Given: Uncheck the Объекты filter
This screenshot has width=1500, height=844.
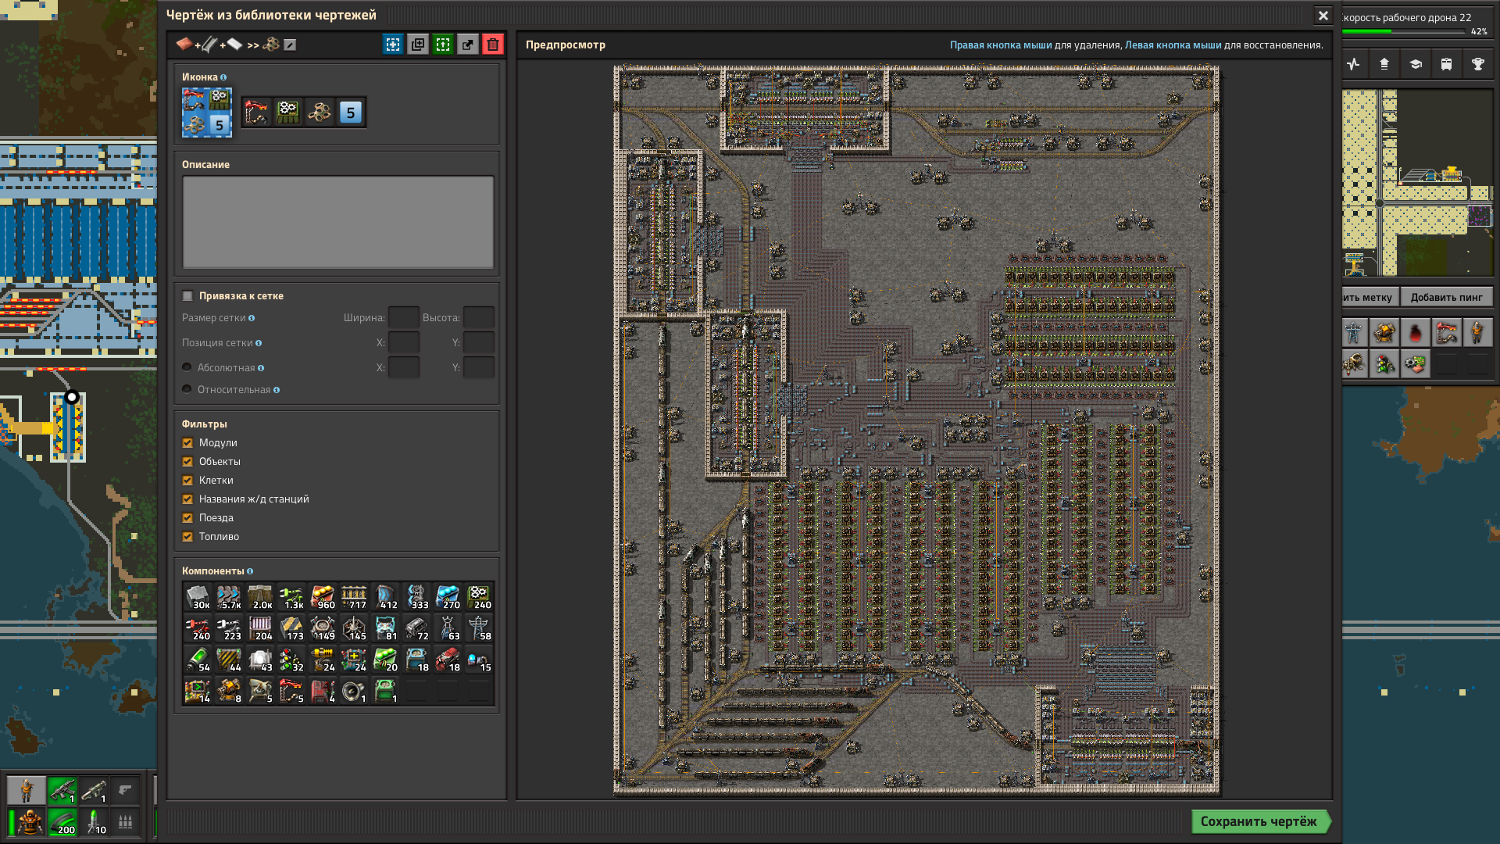Looking at the screenshot, I should point(187,462).
